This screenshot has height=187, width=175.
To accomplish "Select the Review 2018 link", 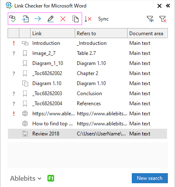I will coord(46,134).
